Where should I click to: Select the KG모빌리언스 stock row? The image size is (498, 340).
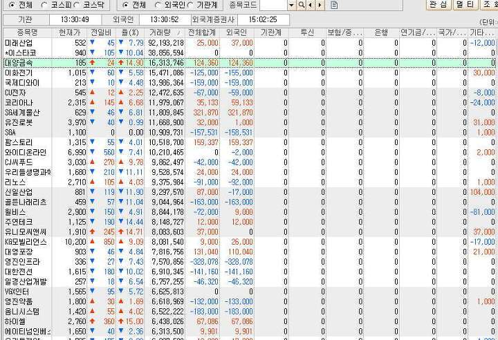point(249,242)
